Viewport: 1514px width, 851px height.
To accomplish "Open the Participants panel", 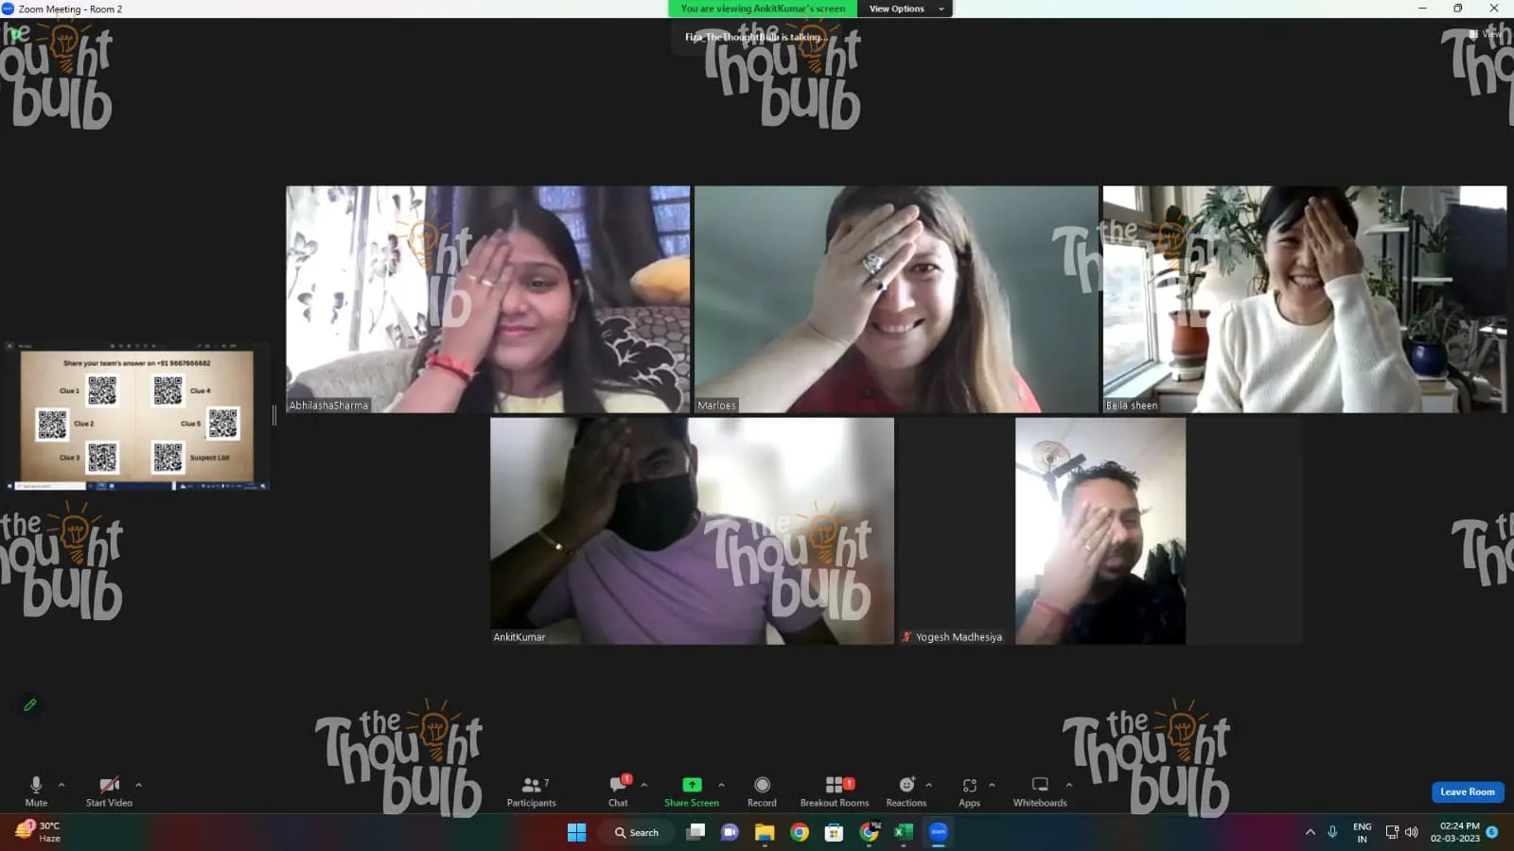I will click(532, 790).
